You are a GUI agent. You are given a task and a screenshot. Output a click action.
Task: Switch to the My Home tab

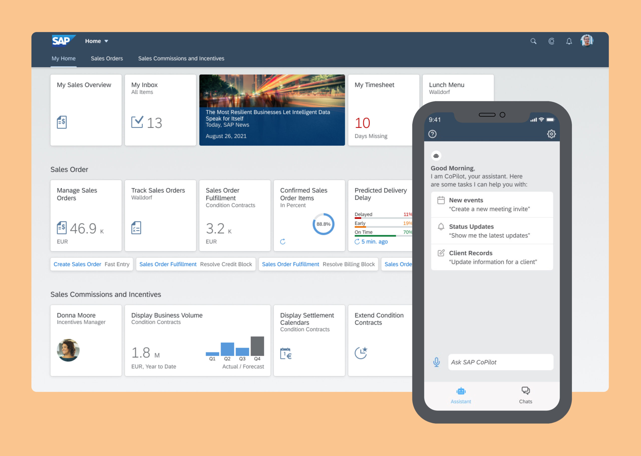(64, 58)
